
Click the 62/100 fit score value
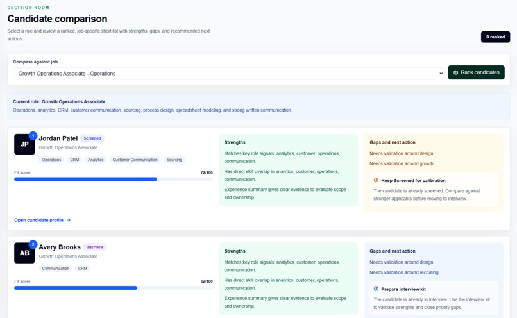[207, 281]
